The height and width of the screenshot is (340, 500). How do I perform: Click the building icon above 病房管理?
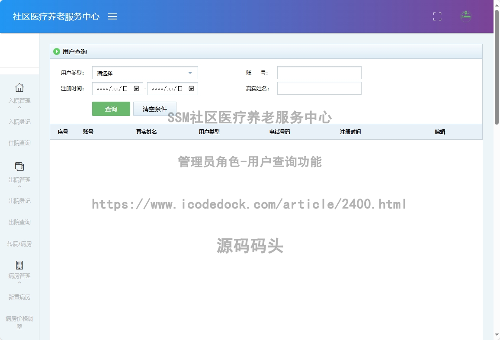point(19,265)
